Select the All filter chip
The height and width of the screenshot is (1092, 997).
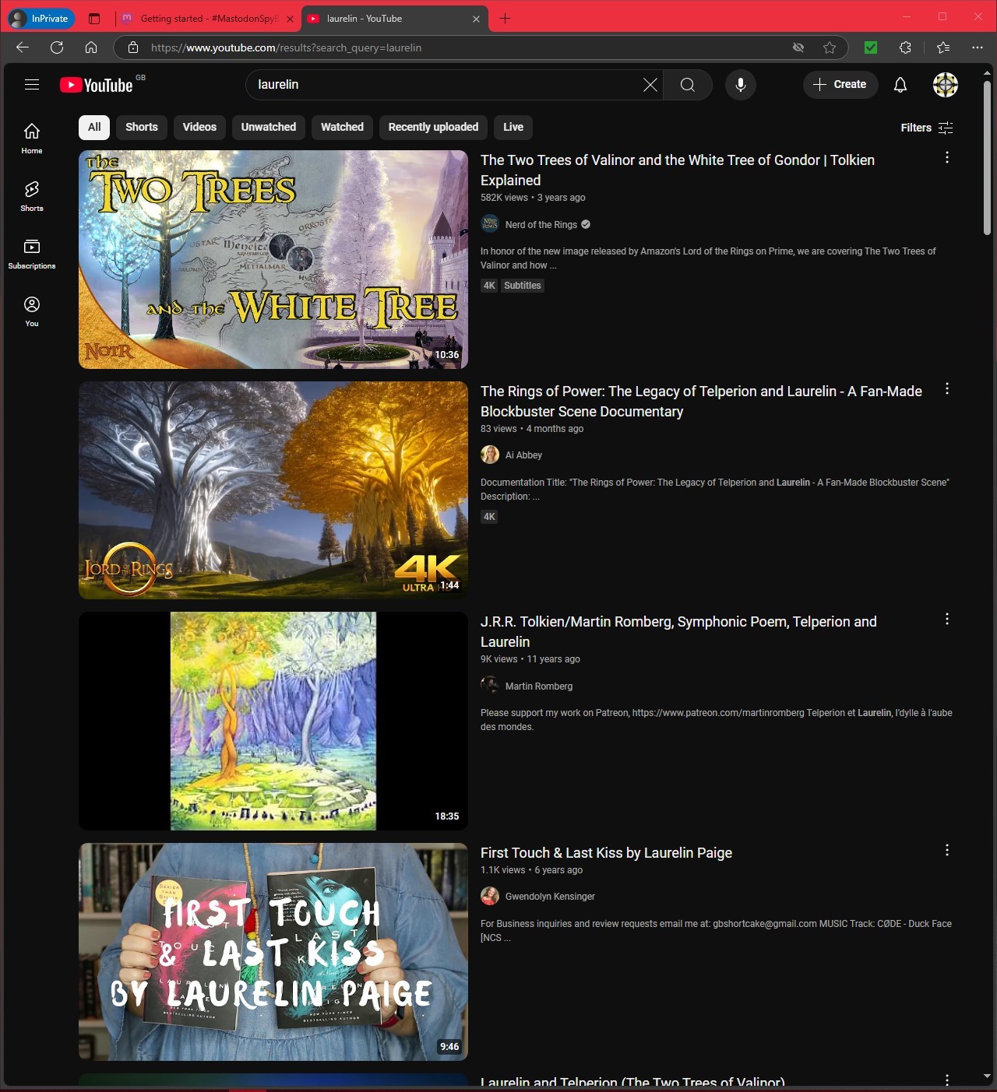[94, 127]
